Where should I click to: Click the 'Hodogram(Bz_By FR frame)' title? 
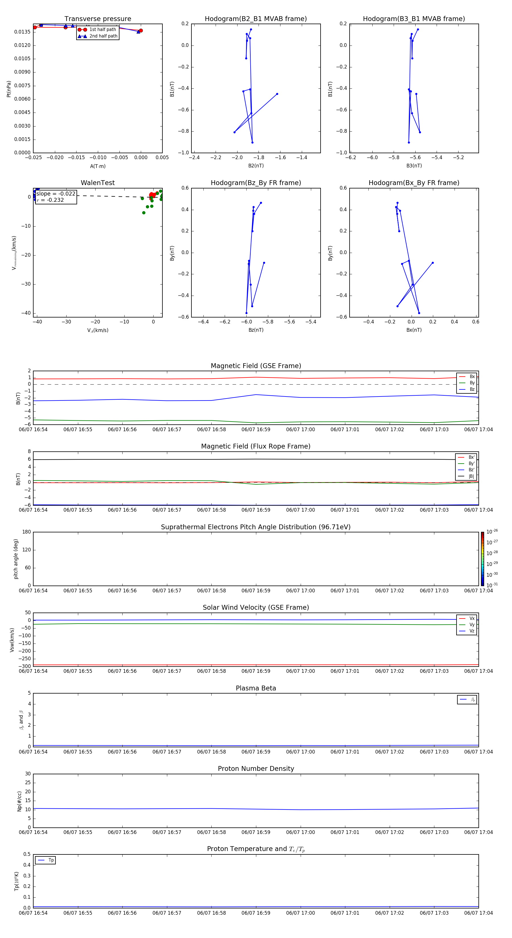coord(256,183)
